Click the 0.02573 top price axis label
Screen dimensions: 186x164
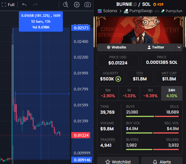pyautogui.click(x=81, y=28)
